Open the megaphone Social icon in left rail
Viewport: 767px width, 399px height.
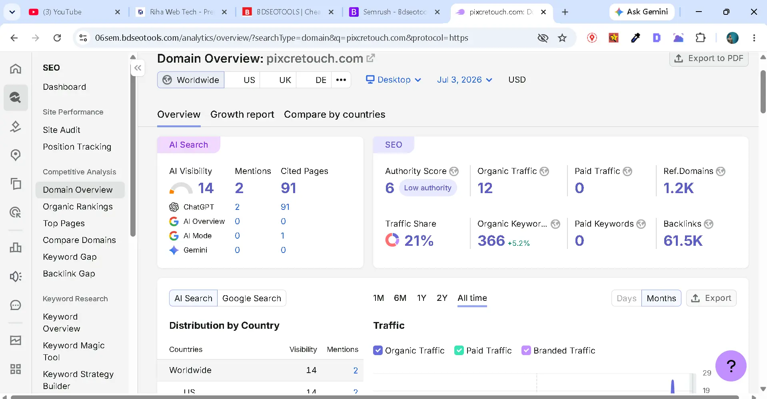click(x=16, y=277)
